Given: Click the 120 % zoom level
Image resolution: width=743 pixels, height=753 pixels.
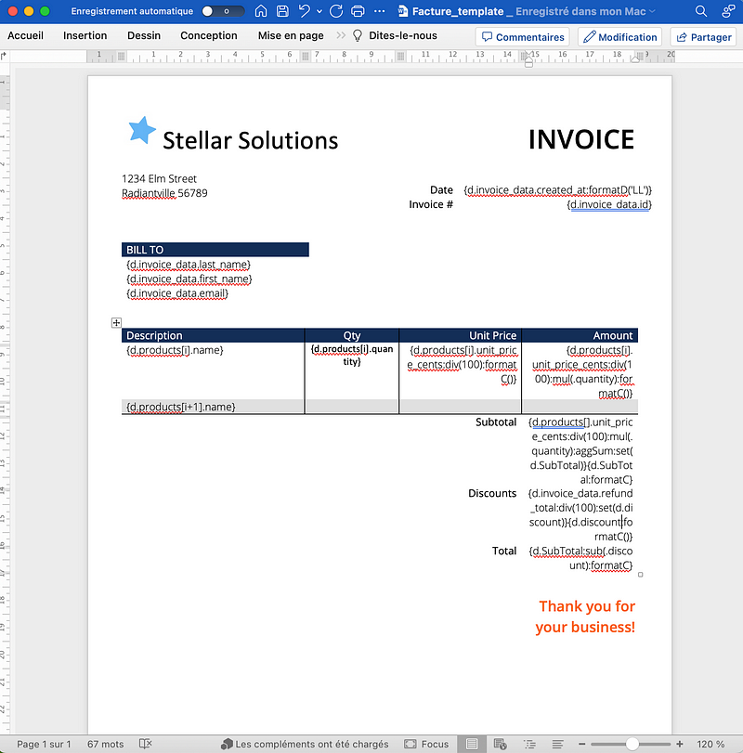Looking at the screenshot, I should [710, 744].
